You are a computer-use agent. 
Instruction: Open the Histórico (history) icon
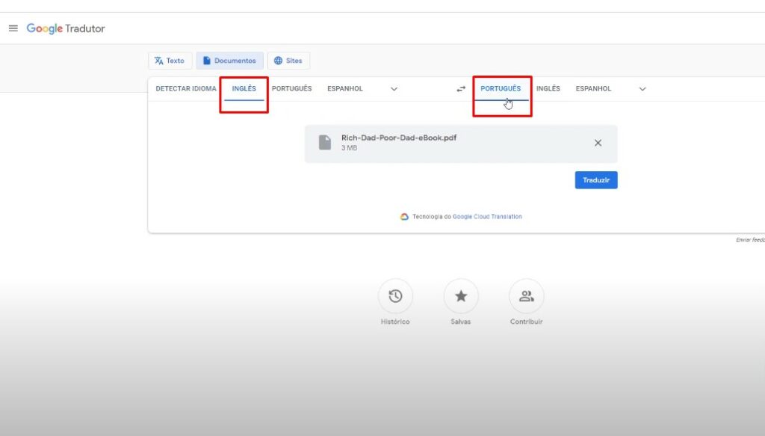click(396, 297)
